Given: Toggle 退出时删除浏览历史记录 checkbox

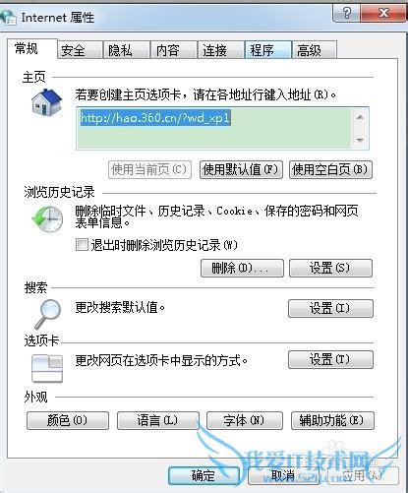Looking at the screenshot, I should tap(82, 244).
